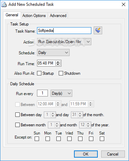The width and height of the screenshot is (129, 161).
Task: Tick the Between day checkbox
Action: 17,114
